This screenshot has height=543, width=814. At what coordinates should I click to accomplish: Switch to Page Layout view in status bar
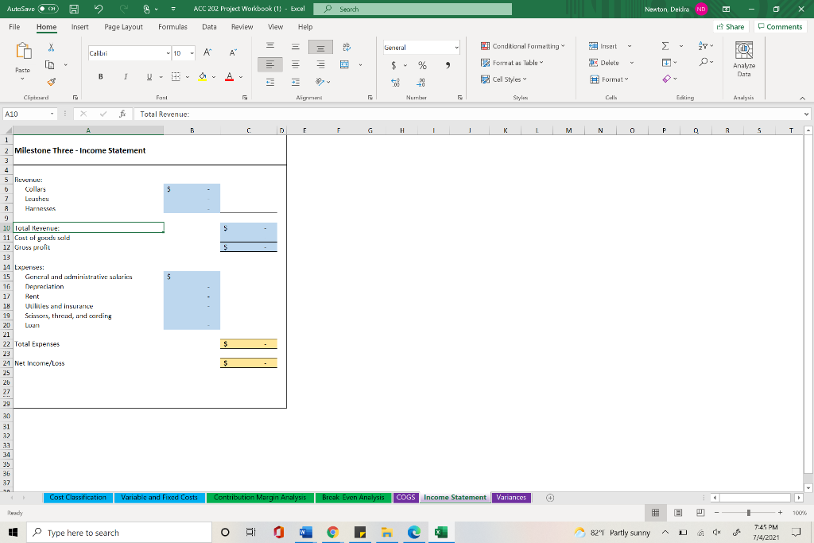click(678, 513)
